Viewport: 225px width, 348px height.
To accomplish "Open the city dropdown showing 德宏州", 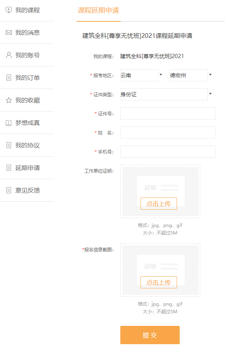I will (x=189, y=75).
